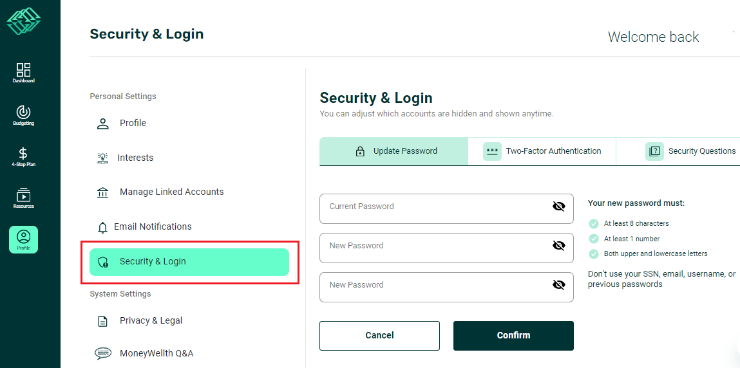Click the Cancel button
This screenshot has height=368, width=740.
pyautogui.click(x=379, y=335)
